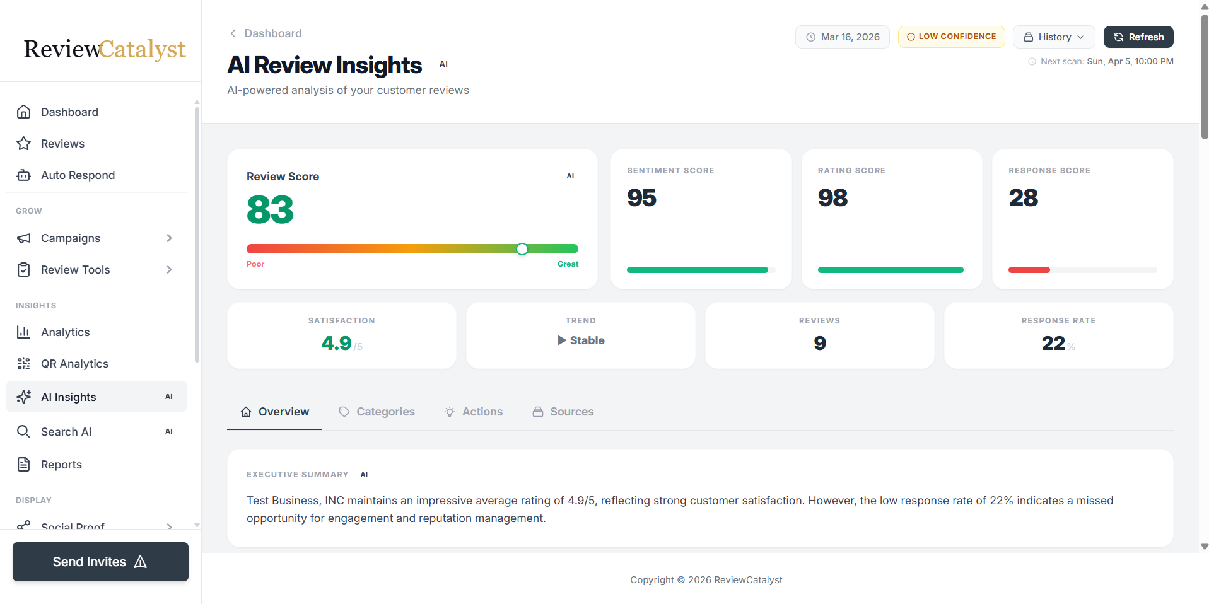
Task: Open the Sources tab
Action: point(563,411)
